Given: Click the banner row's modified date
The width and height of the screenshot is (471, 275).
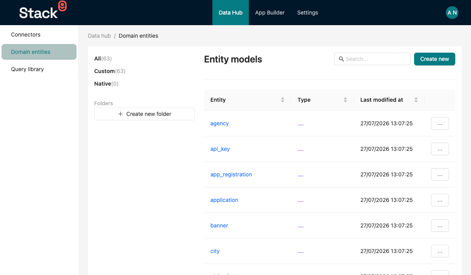Looking at the screenshot, I should click(x=387, y=225).
